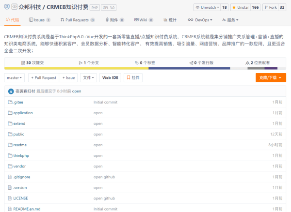The height and width of the screenshot is (212, 291).
Task: Switch to the Issues tab
Action: [40, 20]
